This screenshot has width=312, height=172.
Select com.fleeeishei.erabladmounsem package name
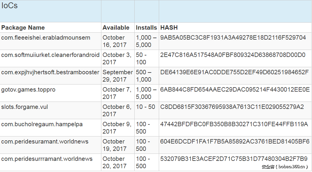pos(46,38)
